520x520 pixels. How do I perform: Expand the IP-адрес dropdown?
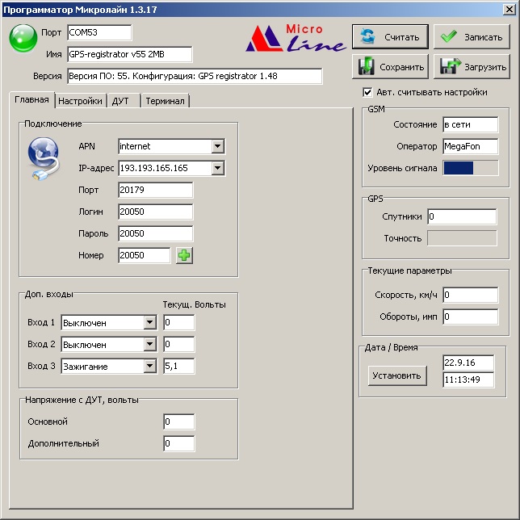[217, 168]
